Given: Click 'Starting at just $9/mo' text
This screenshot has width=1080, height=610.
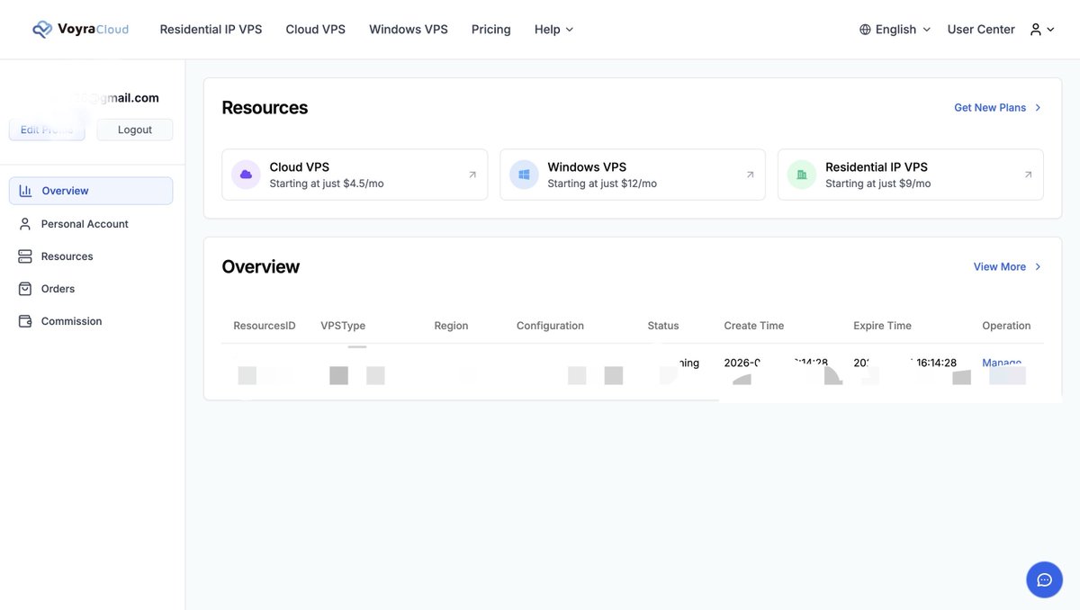Looking at the screenshot, I should pos(878,184).
